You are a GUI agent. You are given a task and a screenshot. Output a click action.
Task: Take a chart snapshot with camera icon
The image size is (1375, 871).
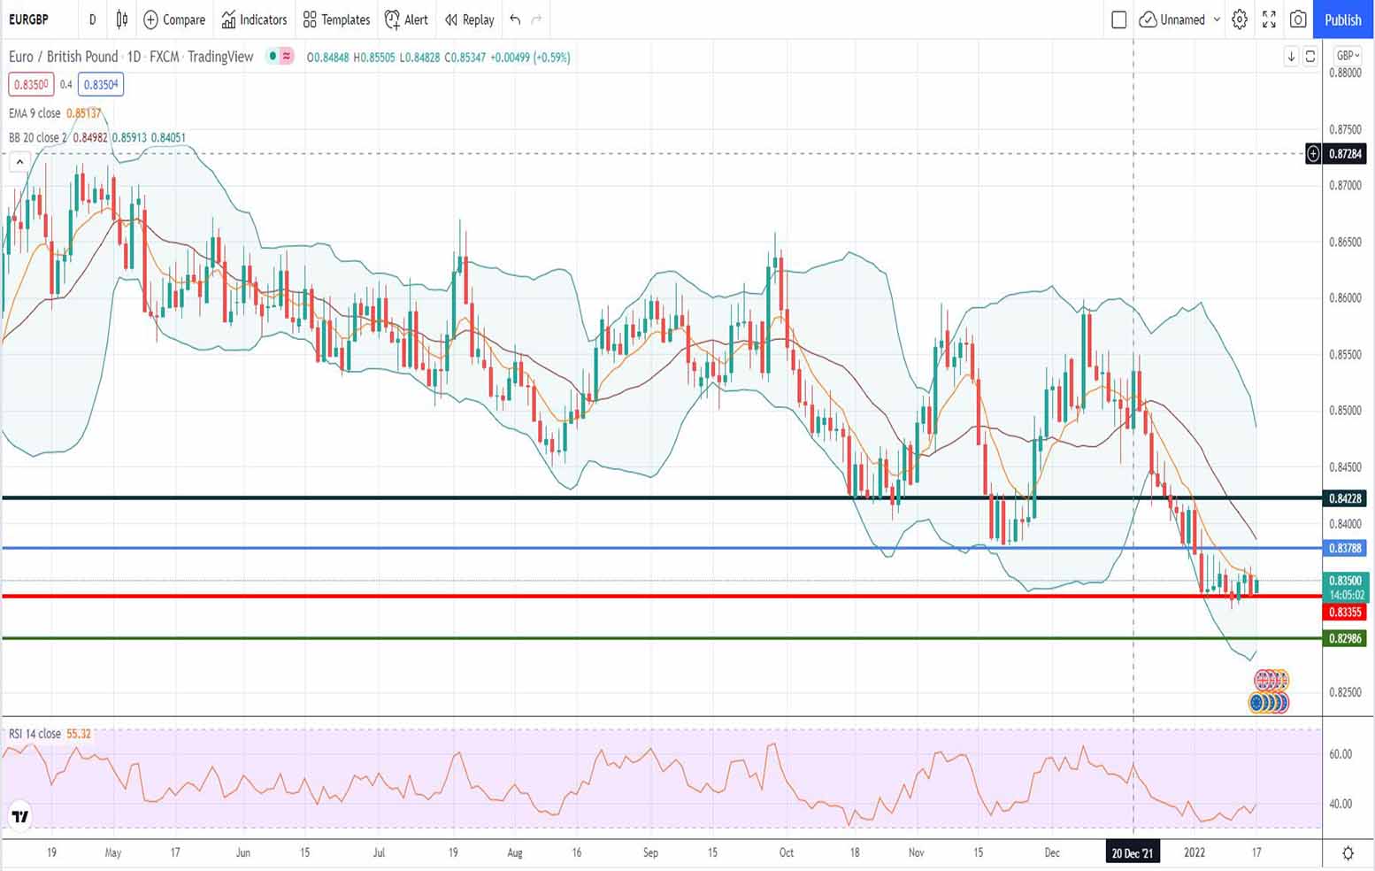(x=1298, y=19)
